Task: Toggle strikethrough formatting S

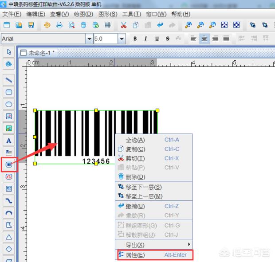Action: click(168, 39)
